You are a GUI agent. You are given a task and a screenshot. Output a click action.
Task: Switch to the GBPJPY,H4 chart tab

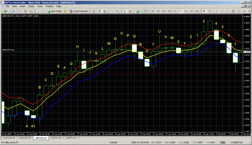click(71, 138)
